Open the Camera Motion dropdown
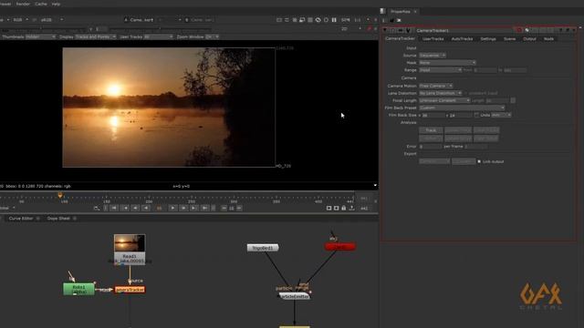Screen dimensions: 584x328 [436, 86]
